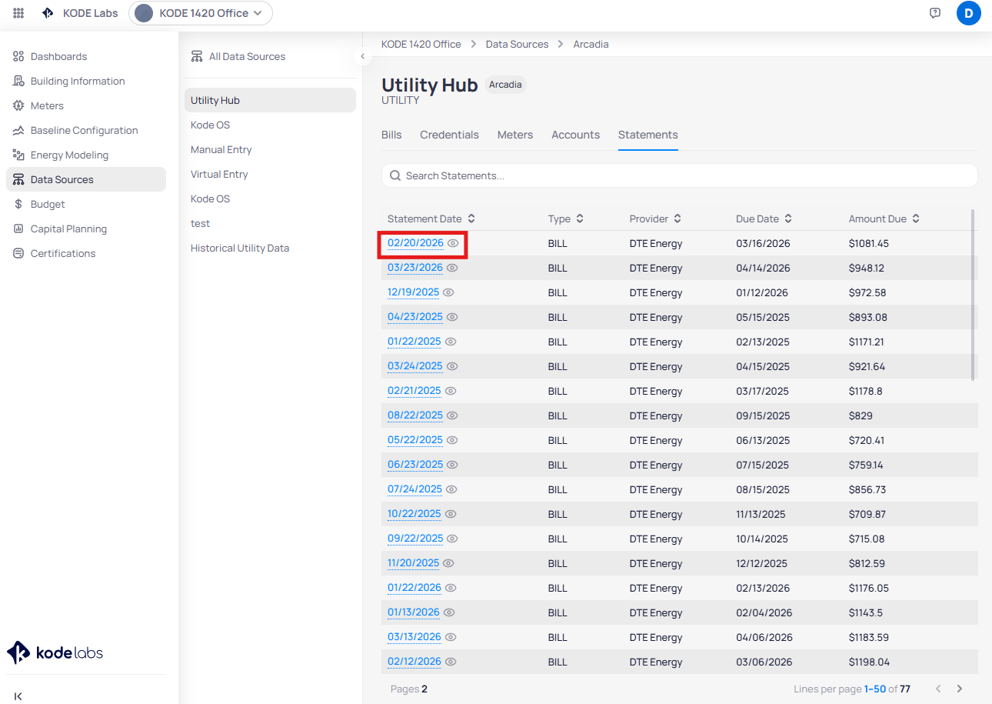Open the feedback help icon in header
Image resolution: width=992 pixels, height=704 pixels.
click(x=935, y=13)
